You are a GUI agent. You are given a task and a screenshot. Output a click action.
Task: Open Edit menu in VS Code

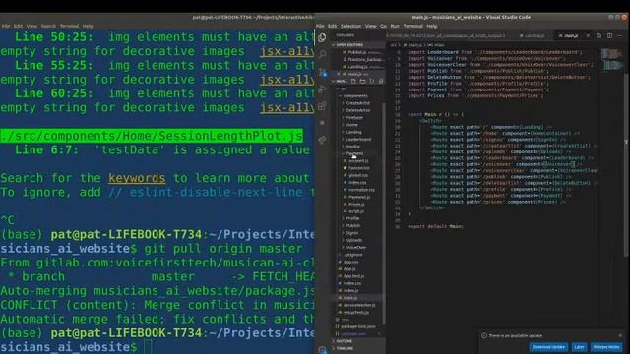(x=333, y=26)
